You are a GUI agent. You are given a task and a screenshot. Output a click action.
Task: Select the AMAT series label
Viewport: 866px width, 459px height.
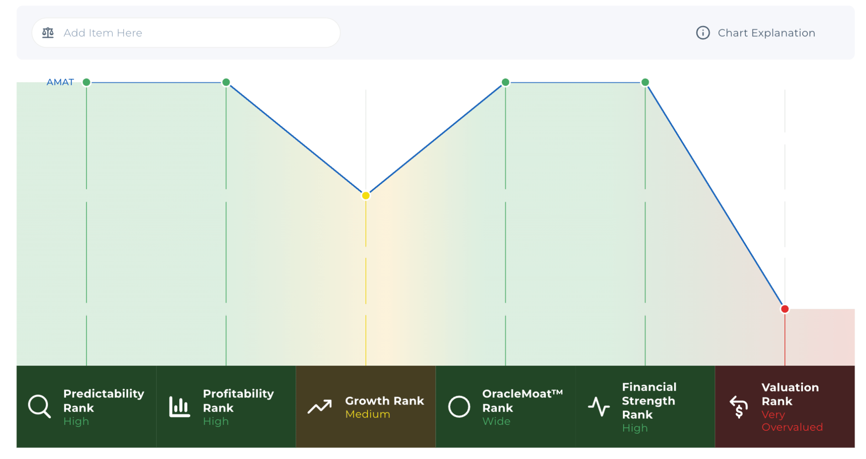tap(60, 82)
